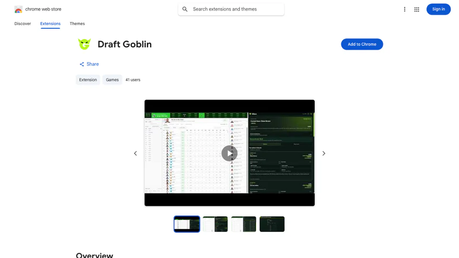Go to the previous media slide
459x258 pixels.
pos(135,153)
